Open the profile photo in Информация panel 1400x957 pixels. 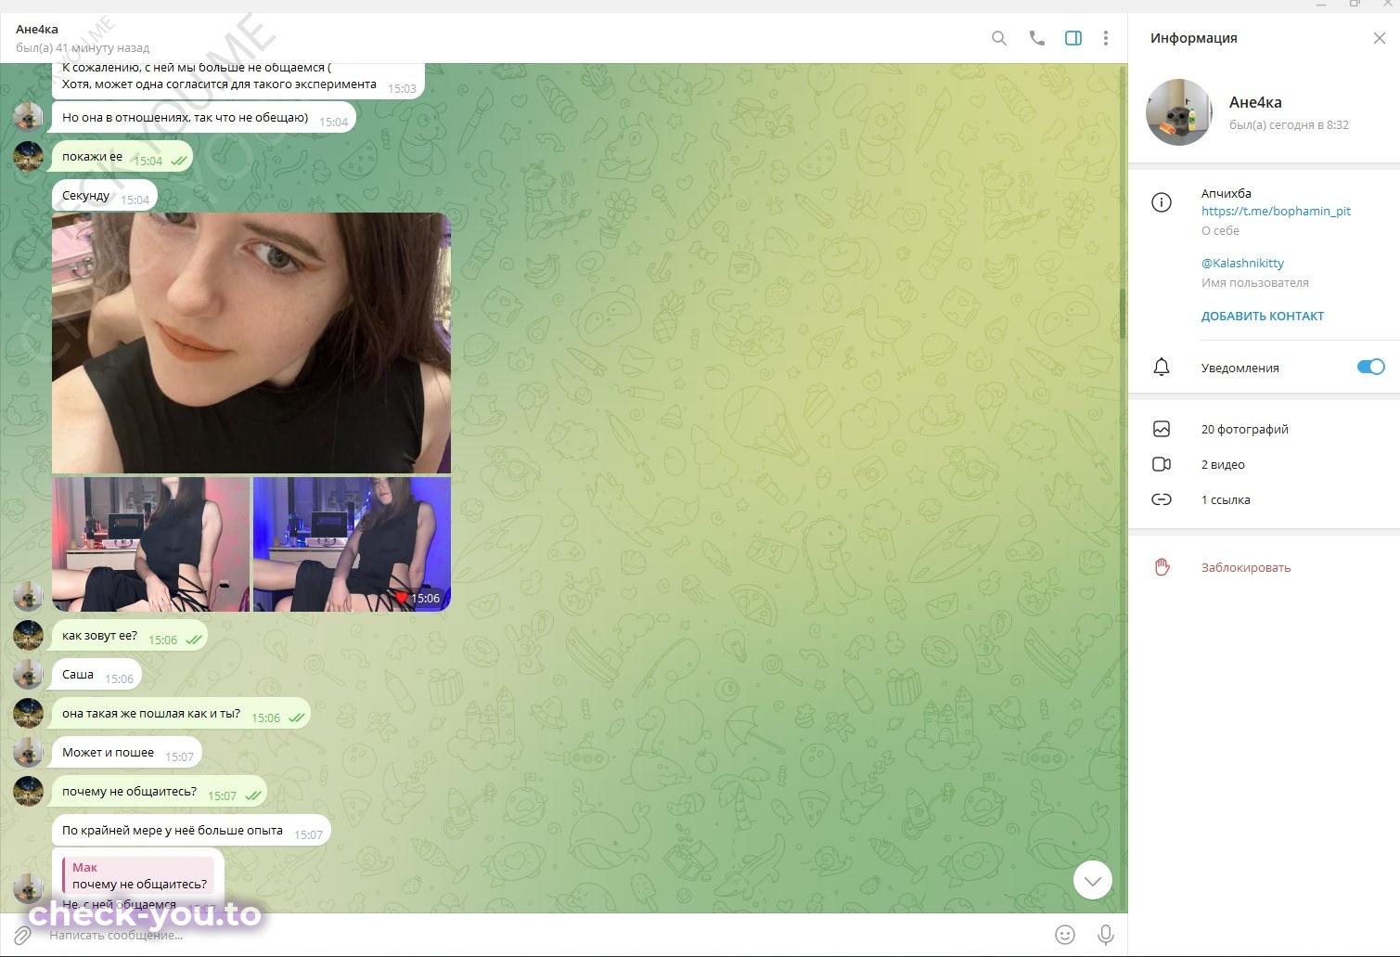pos(1179,112)
